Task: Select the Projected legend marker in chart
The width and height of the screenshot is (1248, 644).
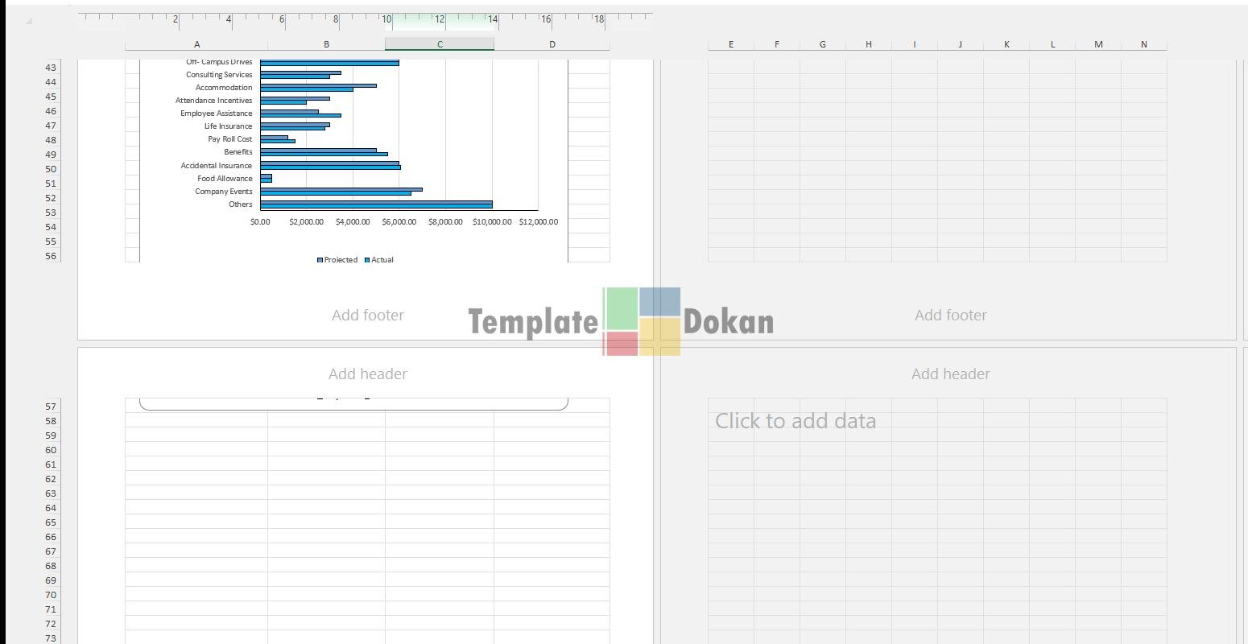Action: click(x=320, y=260)
